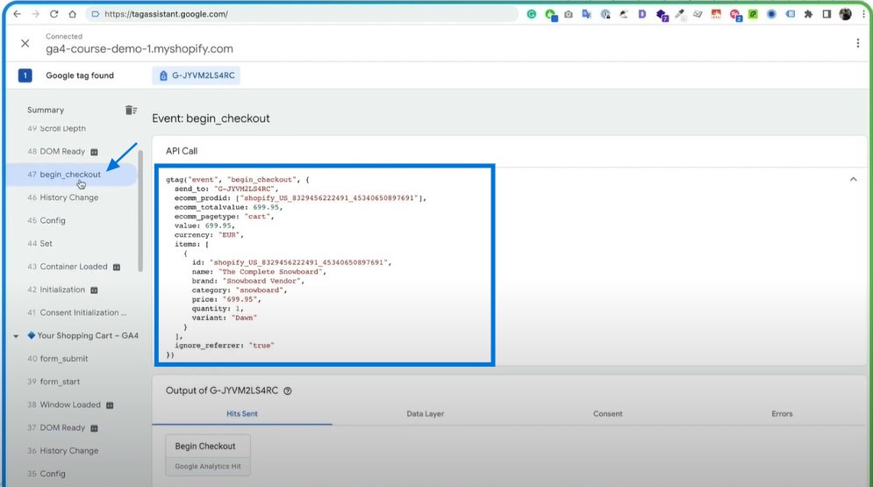Open the camera screenshot extension icon
The width and height of the screenshot is (873, 487).
click(x=569, y=14)
